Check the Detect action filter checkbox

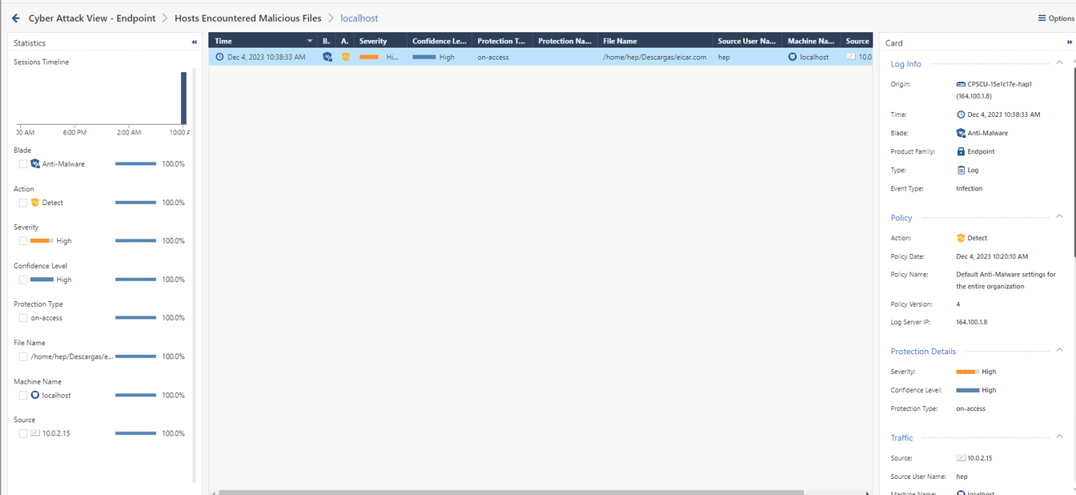tap(23, 203)
